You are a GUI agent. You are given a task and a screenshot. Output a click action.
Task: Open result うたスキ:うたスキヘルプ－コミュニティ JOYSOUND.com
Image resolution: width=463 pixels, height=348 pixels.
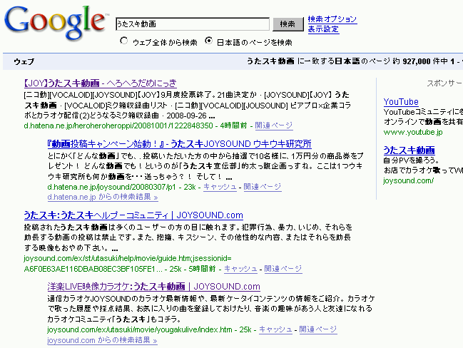[133, 215]
